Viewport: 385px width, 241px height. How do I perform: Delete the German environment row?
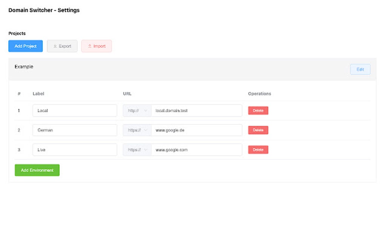258,130
